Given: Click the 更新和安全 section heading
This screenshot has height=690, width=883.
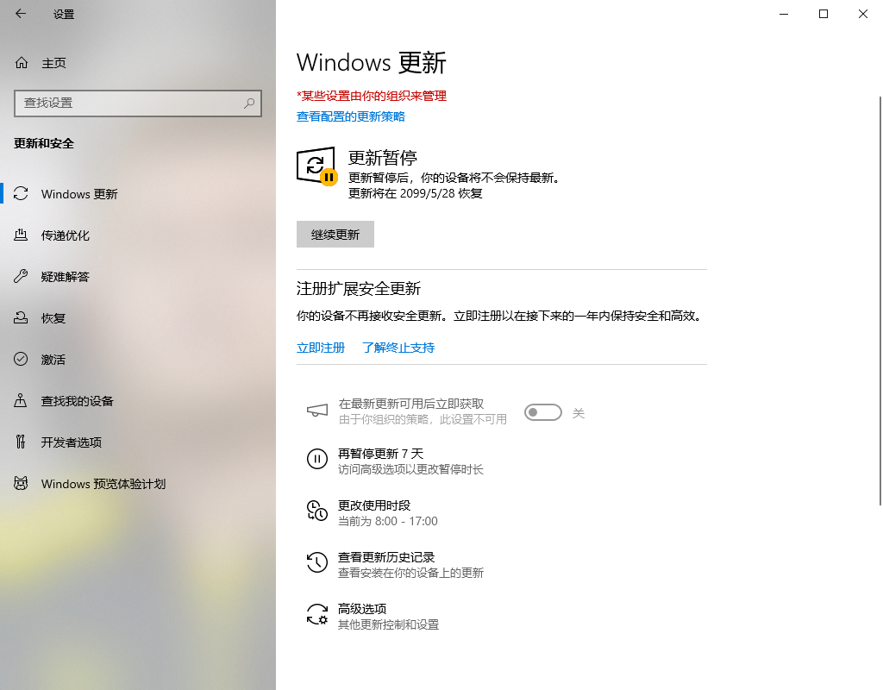Looking at the screenshot, I should [x=44, y=143].
